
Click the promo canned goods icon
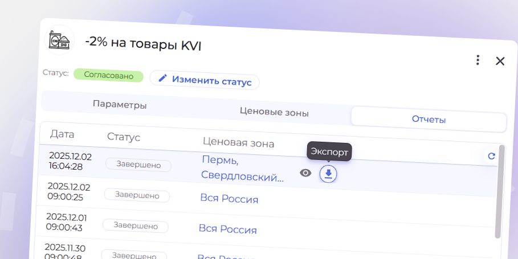59,40
